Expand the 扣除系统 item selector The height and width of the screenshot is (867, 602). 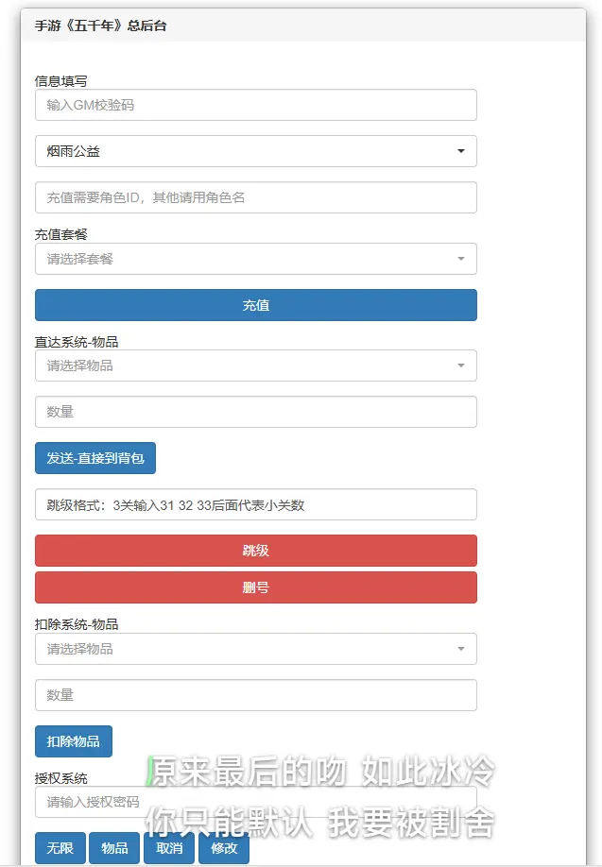click(x=255, y=649)
